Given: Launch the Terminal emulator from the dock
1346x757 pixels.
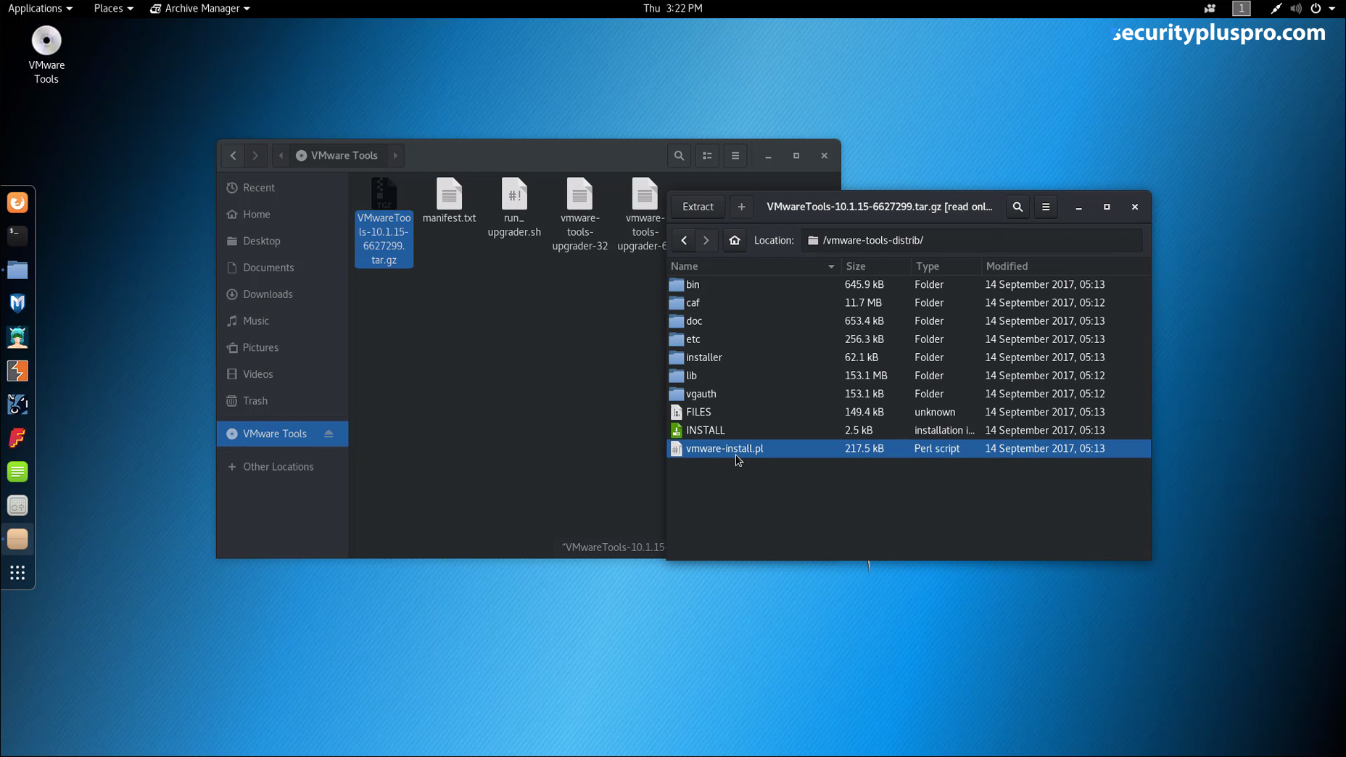Looking at the screenshot, I should click(17, 236).
